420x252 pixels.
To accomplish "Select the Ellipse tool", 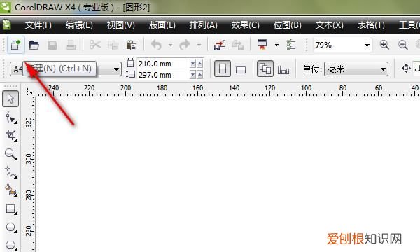I will point(11,227).
